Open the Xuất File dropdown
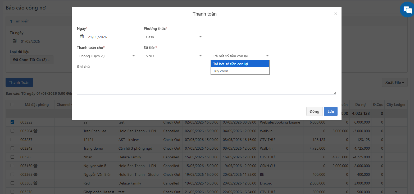Image resolution: width=414 pixels, height=194 pixels. pyautogui.click(x=395, y=82)
